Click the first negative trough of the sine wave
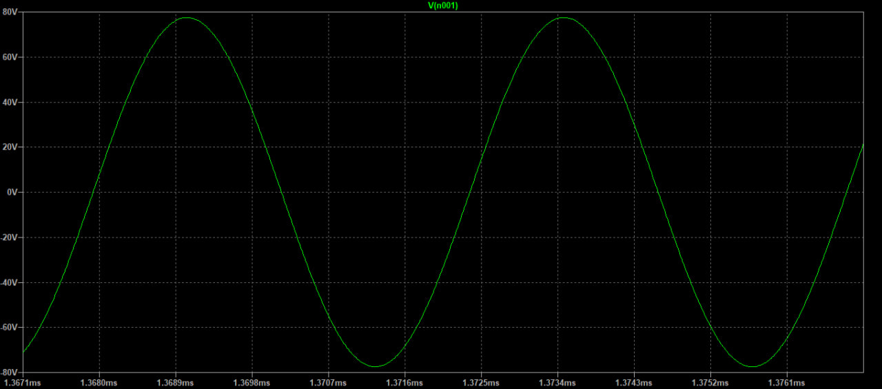Viewport: 882px width, 389px height. tap(376, 366)
